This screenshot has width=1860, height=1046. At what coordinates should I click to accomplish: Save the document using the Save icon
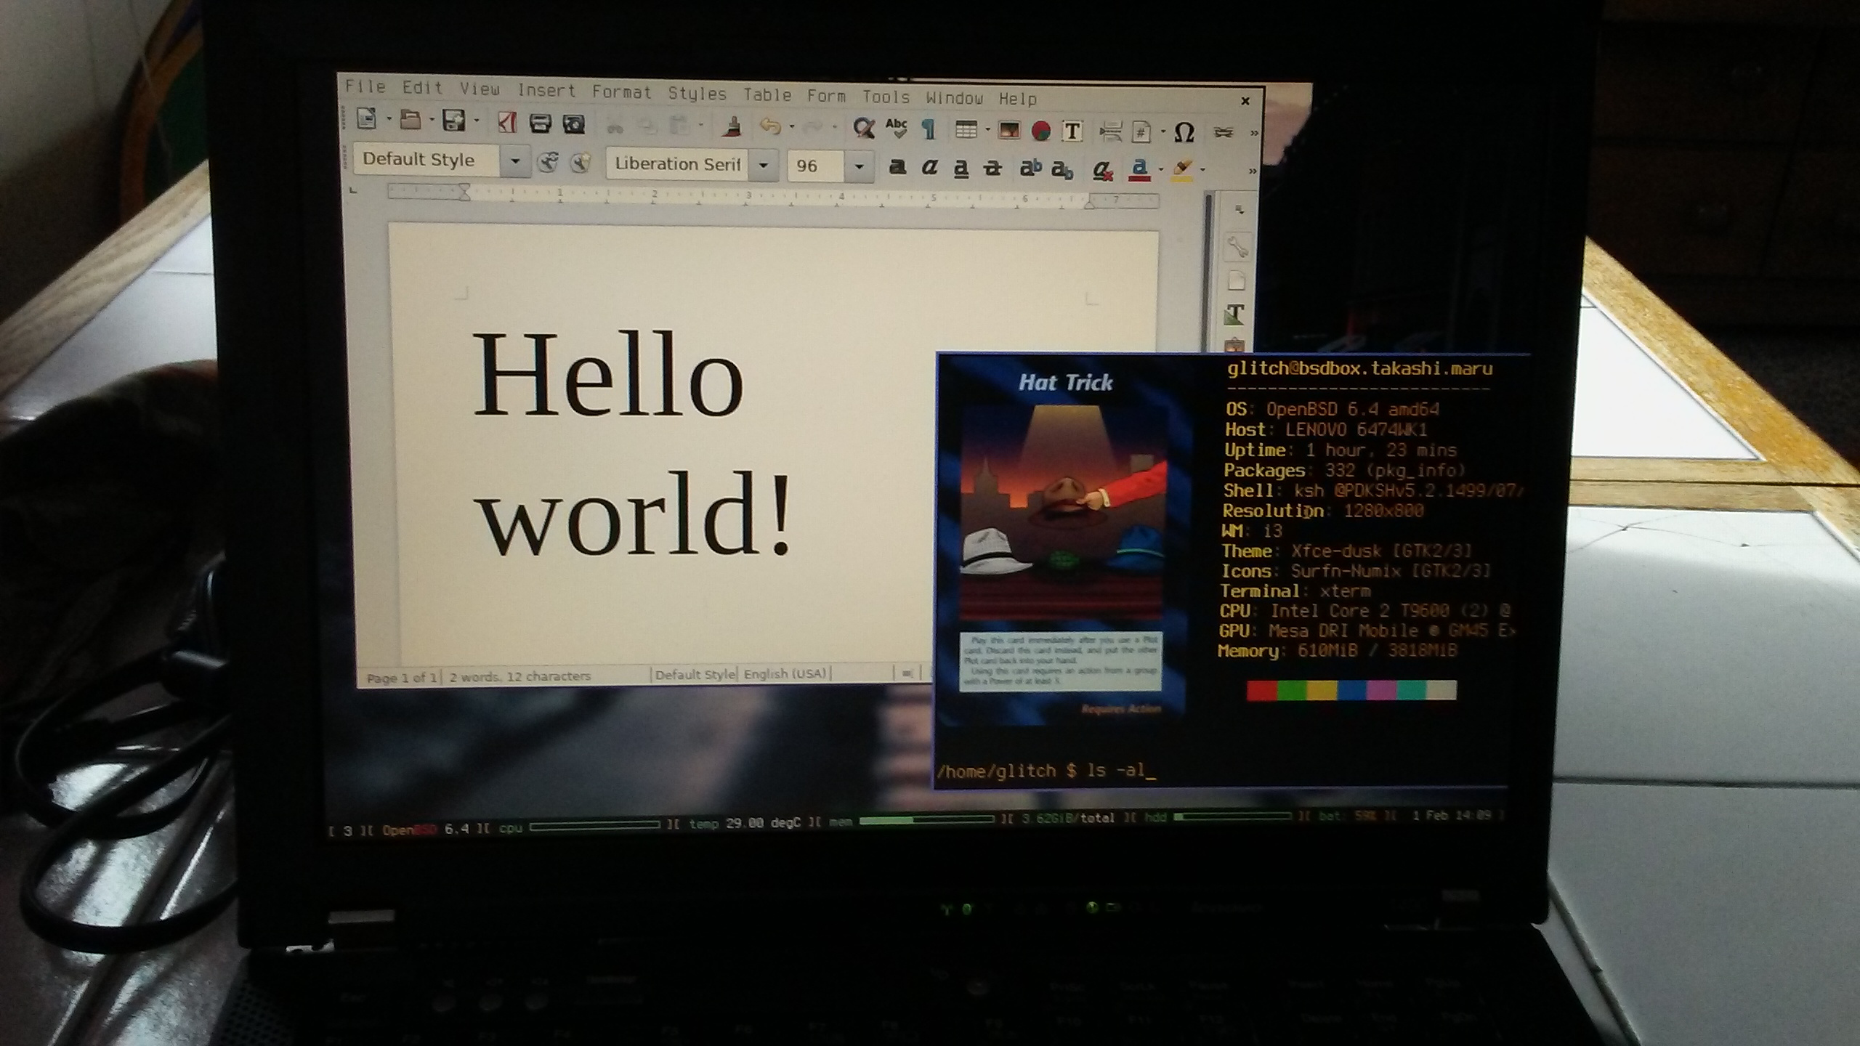(x=454, y=121)
